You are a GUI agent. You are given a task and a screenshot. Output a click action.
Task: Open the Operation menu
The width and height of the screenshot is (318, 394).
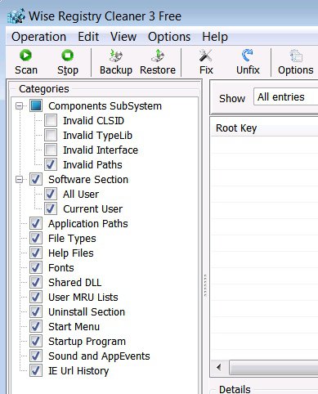pos(38,37)
